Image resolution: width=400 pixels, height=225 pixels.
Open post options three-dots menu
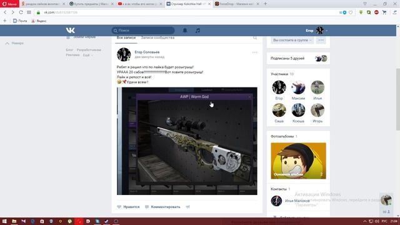[254, 52]
